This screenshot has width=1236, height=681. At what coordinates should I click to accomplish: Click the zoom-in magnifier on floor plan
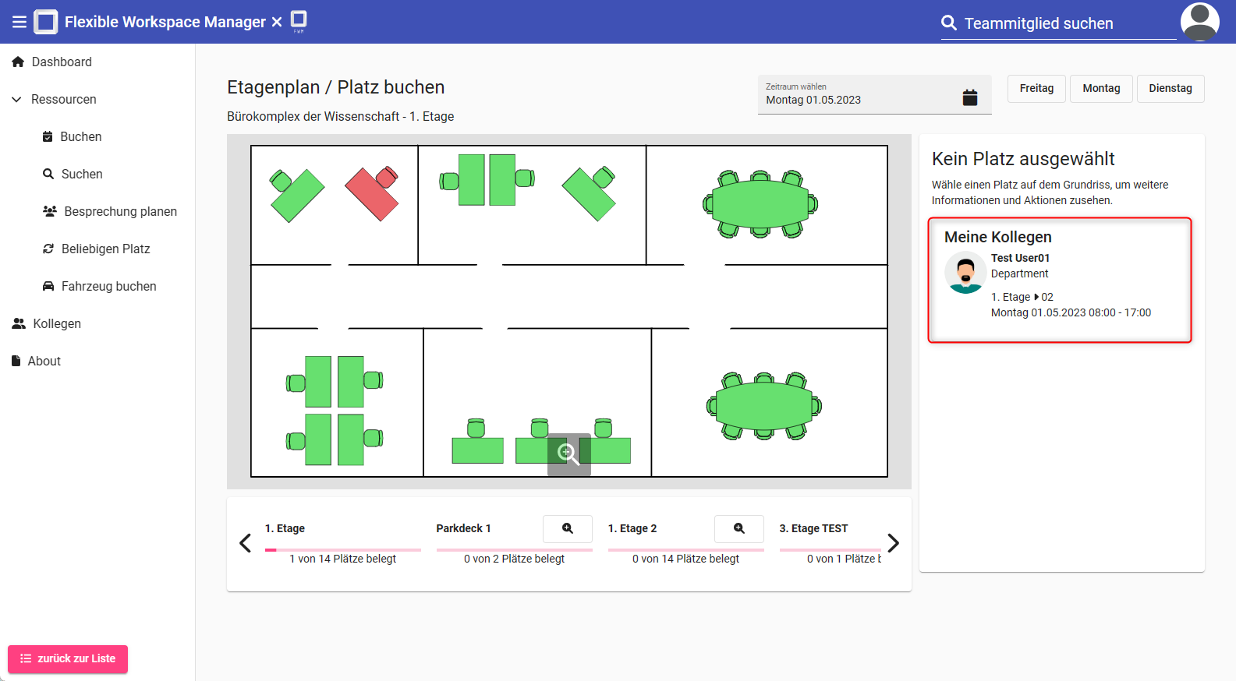click(x=568, y=453)
